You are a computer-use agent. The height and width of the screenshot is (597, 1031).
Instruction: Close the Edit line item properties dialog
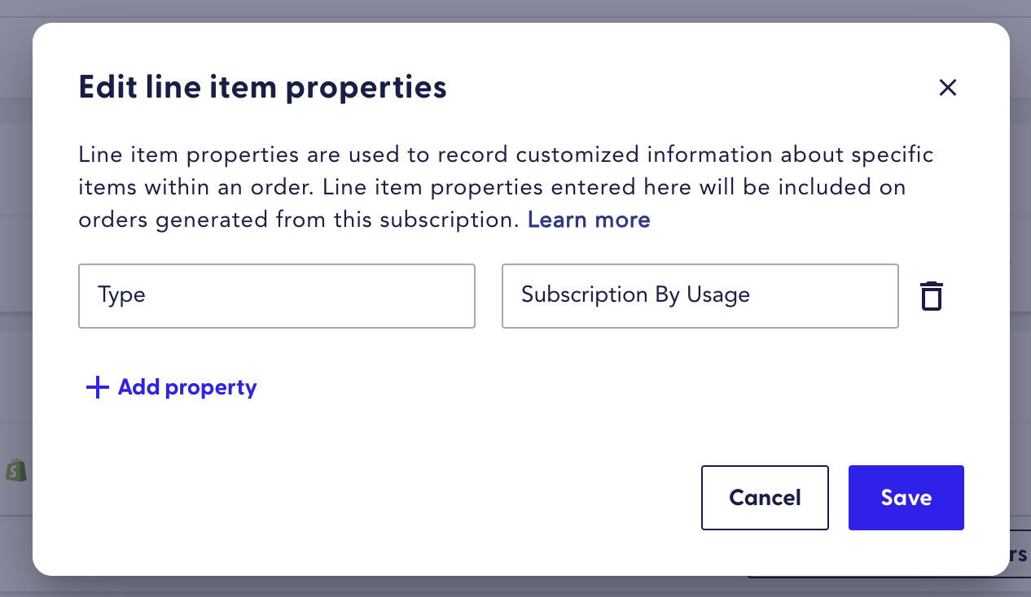947,88
